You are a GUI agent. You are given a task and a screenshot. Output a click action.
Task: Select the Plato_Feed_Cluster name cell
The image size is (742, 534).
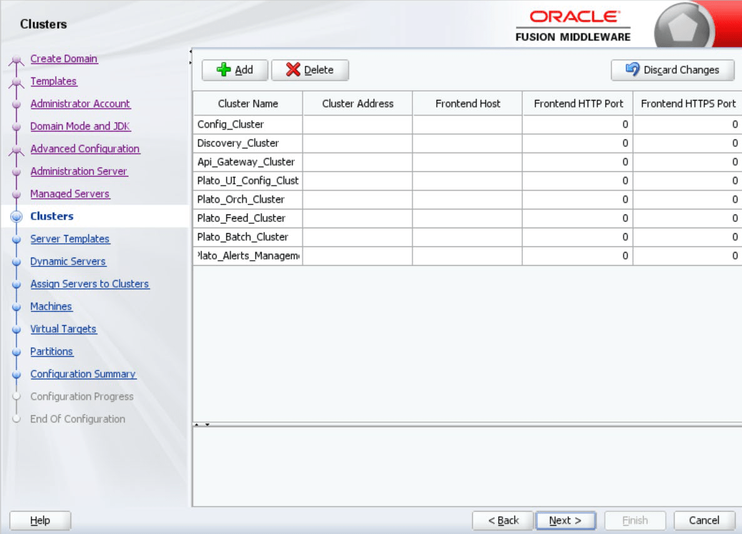[x=248, y=218]
